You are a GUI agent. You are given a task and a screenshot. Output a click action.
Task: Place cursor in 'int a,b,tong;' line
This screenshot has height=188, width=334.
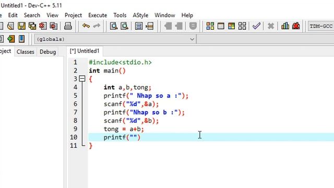[127, 87]
